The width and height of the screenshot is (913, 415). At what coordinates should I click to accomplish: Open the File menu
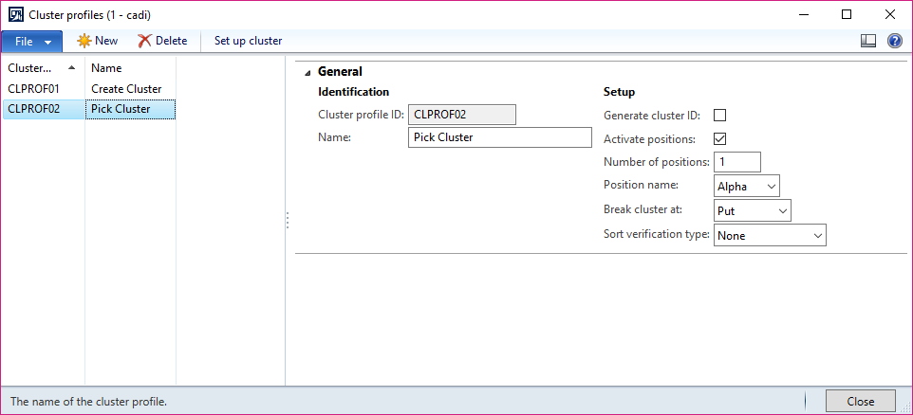(31, 42)
